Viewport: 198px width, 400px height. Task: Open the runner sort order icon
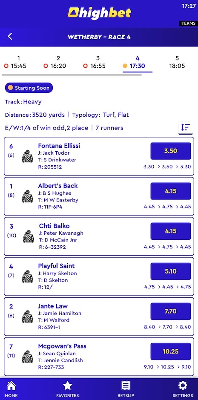[x=186, y=127]
